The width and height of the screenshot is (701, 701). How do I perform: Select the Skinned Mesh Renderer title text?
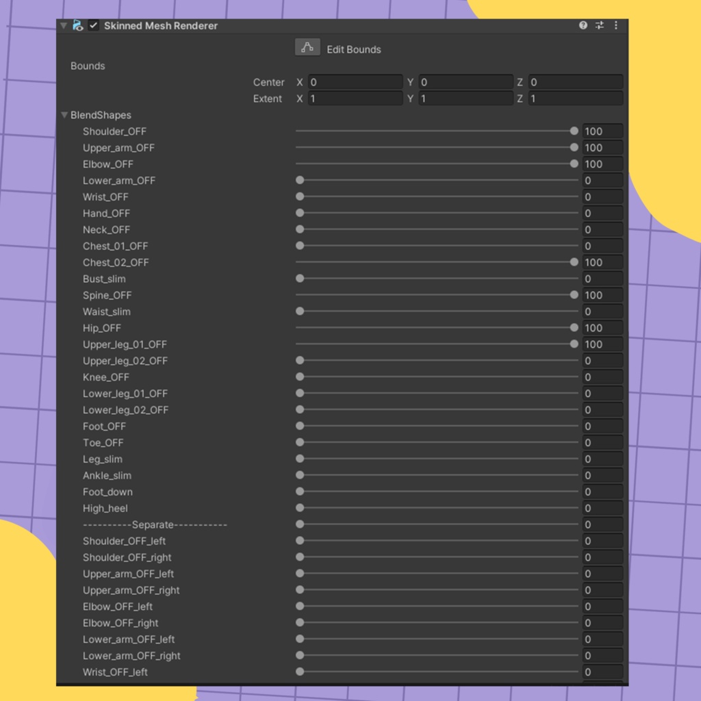(x=161, y=25)
